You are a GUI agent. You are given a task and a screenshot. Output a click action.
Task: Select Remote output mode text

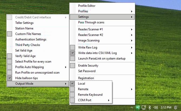pos(83,89)
